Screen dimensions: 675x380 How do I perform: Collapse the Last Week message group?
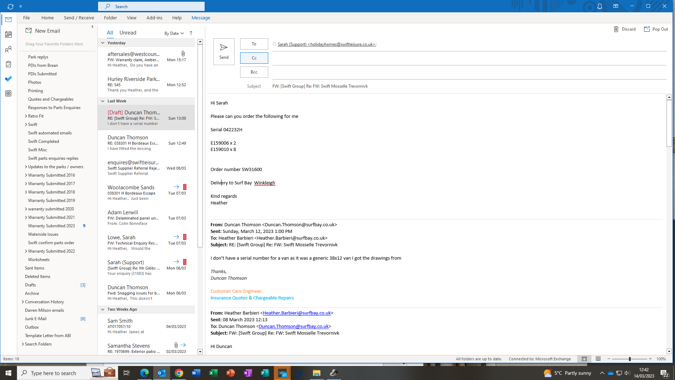103,101
